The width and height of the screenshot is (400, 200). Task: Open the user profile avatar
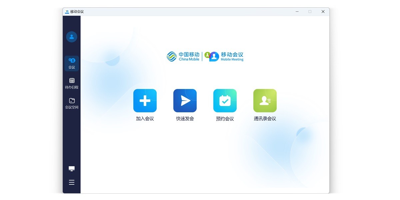[x=72, y=37]
